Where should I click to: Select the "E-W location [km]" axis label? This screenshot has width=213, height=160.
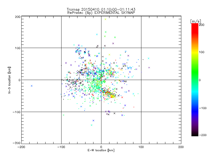(101, 150)
